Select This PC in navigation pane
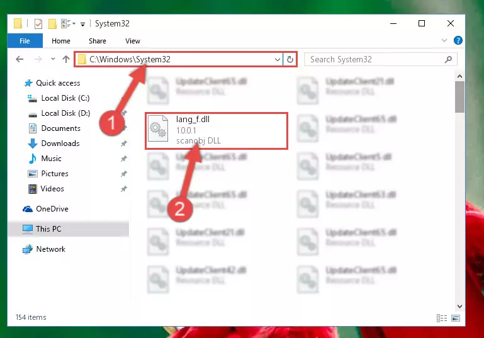Screen dimensions: 484x338 (48, 228)
